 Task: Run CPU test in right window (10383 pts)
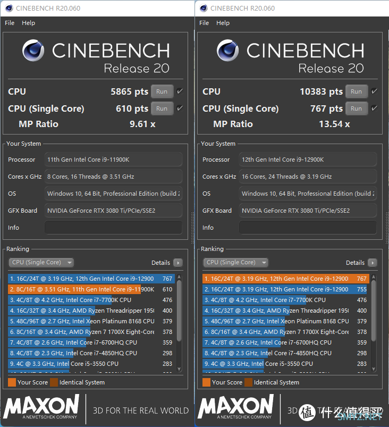coord(357,91)
